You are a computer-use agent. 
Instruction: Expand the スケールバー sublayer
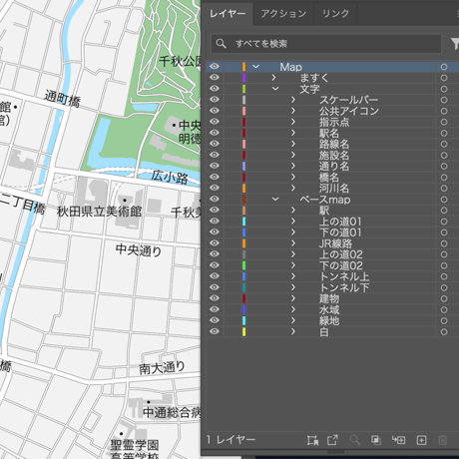pos(293,100)
